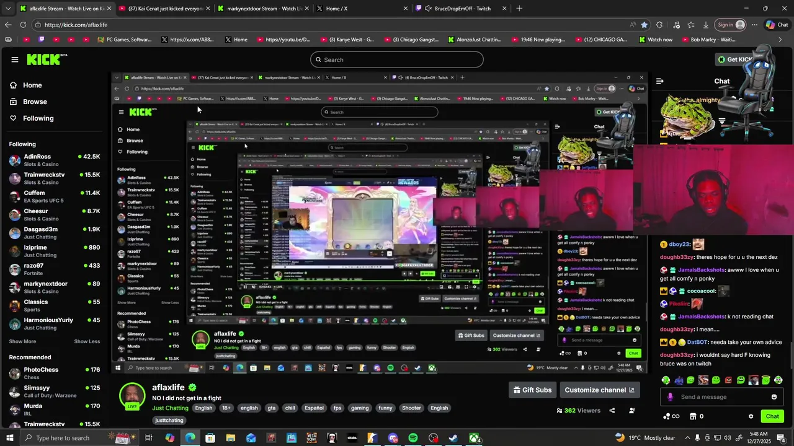Click the browser address bar URL
This screenshot has height=446, width=794.
click(x=76, y=25)
